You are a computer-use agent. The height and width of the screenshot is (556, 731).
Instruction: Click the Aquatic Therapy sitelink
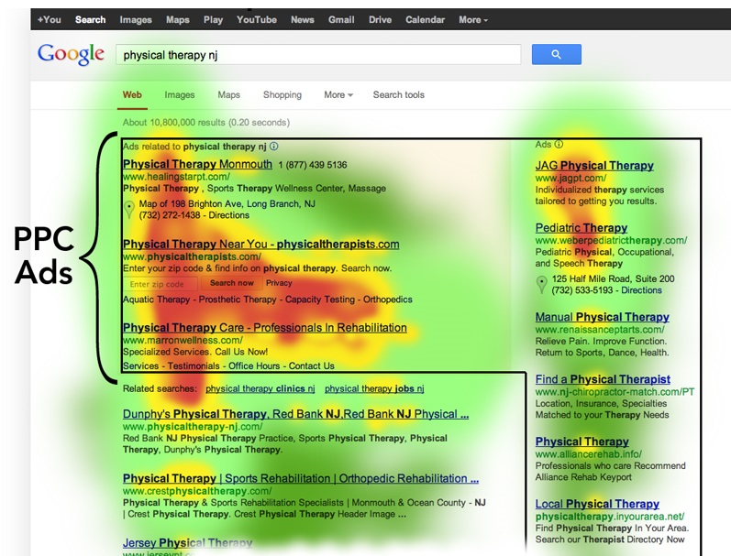(156, 300)
